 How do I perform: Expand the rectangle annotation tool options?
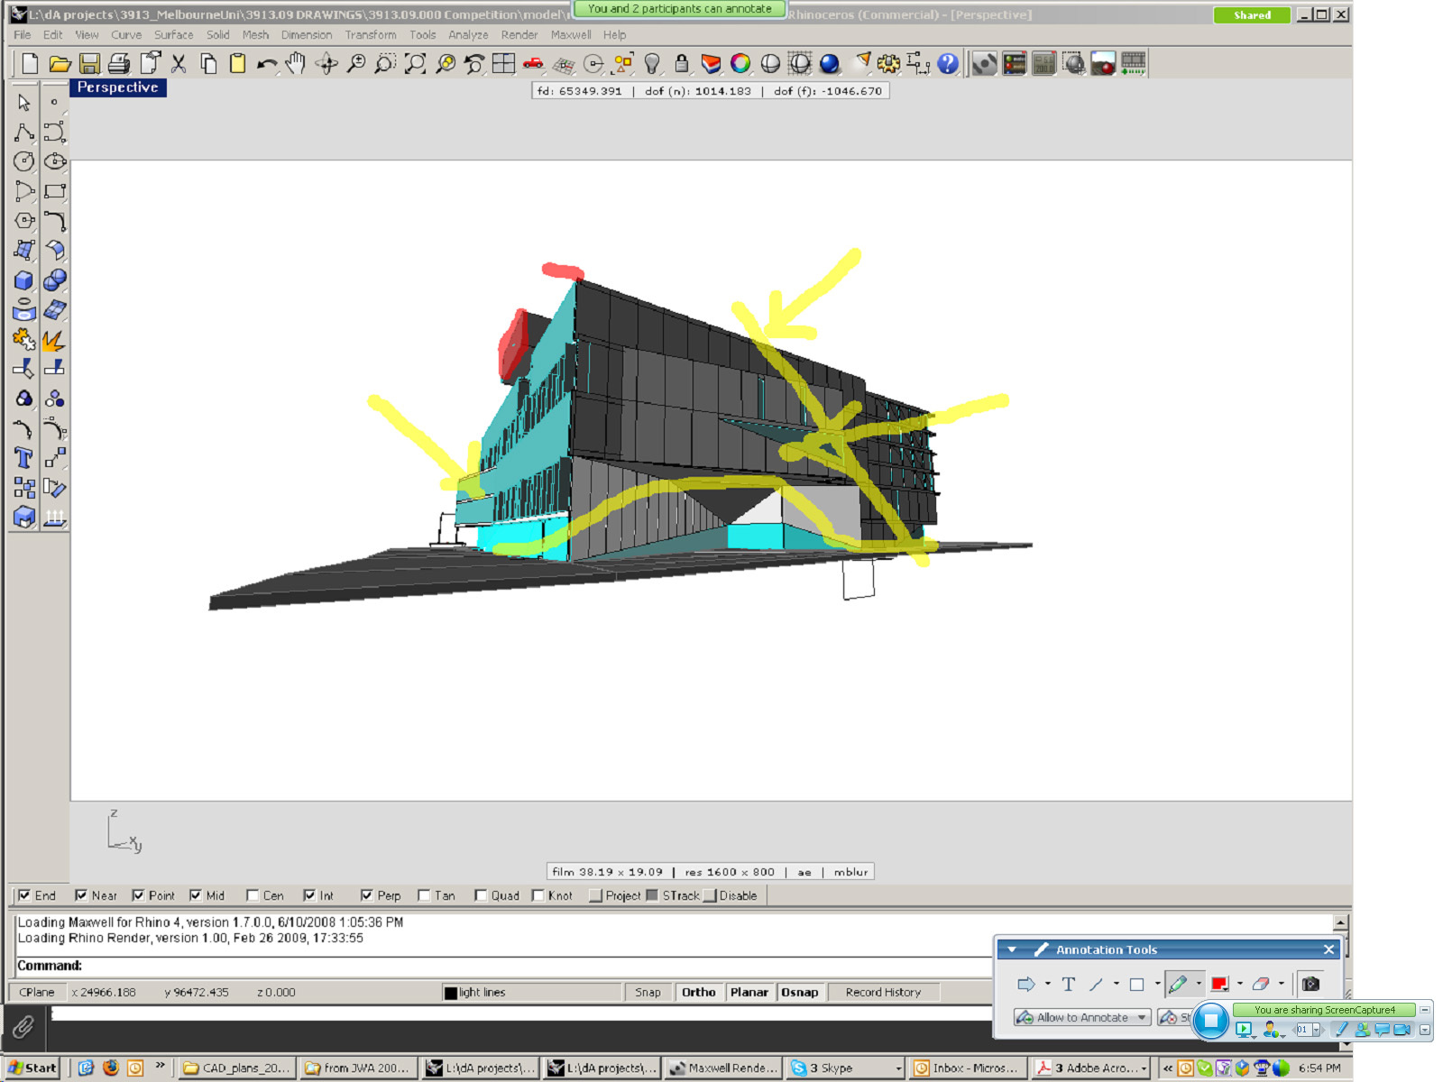point(1157,984)
